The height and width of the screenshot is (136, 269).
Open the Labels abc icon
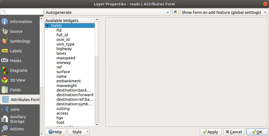tap(5, 51)
